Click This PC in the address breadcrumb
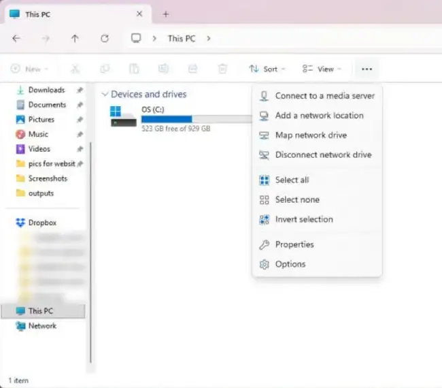The height and width of the screenshot is (388, 442). 182,38
